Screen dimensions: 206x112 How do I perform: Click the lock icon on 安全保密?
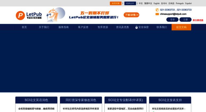(137, 27)
